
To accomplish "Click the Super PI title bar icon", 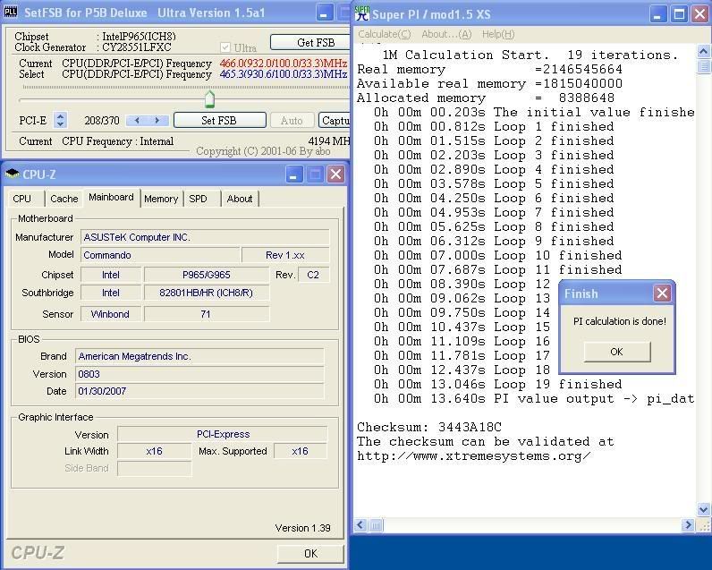I will (x=362, y=13).
